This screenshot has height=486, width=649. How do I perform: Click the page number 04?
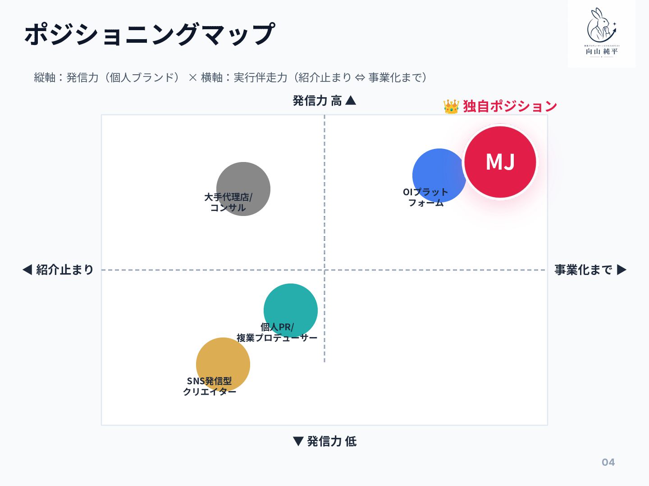click(x=608, y=462)
